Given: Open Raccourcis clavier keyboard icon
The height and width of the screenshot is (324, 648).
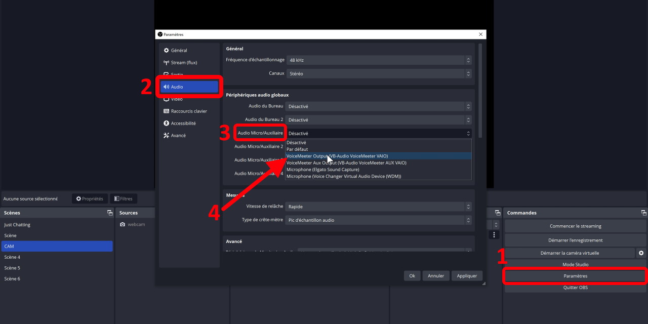Looking at the screenshot, I should click(166, 111).
